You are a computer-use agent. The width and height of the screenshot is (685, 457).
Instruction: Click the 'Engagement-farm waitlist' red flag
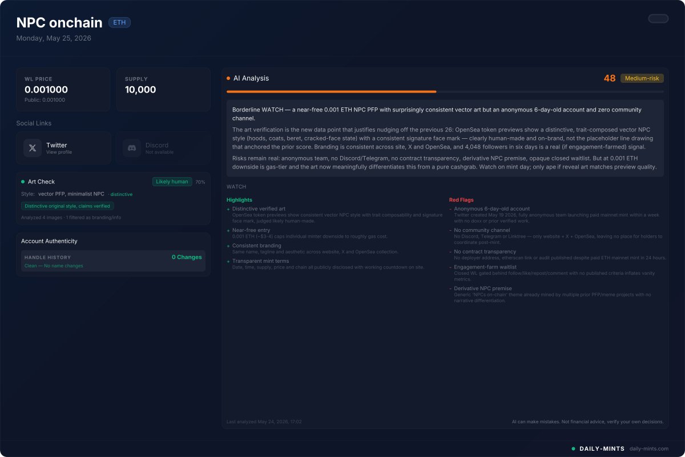(485, 267)
